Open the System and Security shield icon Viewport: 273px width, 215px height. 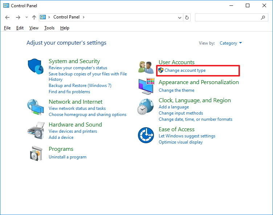tap(36, 66)
